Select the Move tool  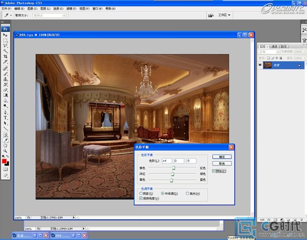[x=5, y=35]
